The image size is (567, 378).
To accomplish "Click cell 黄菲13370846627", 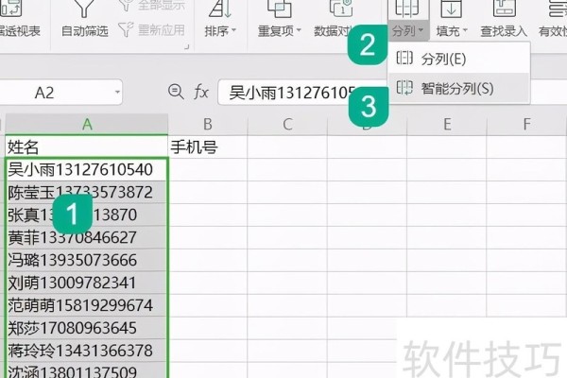I will click(x=87, y=237).
